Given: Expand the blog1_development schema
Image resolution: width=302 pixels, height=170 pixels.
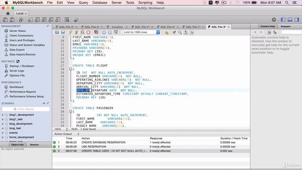Looking at the screenshot, I should [3, 115].
